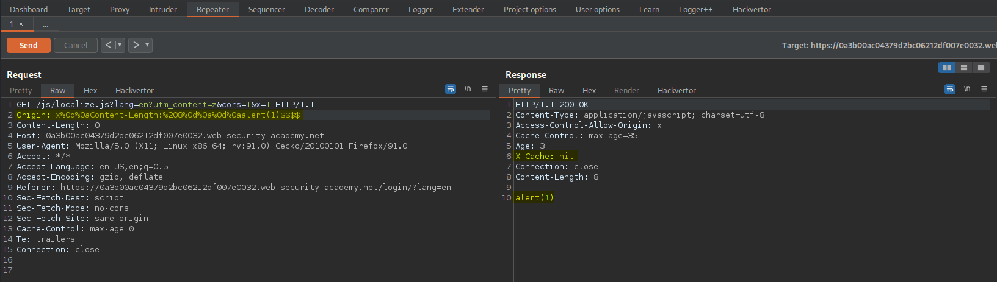Open forward history dropdown arrow
The height and width of the screenshot is (282, 997).
coord(147,45)
